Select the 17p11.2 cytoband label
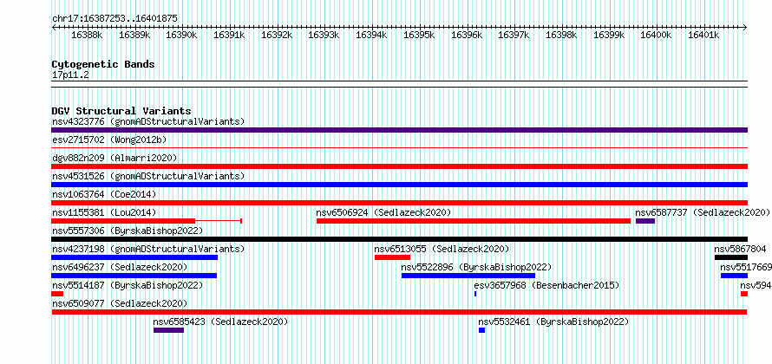772x364 pixels. point(70,75)
